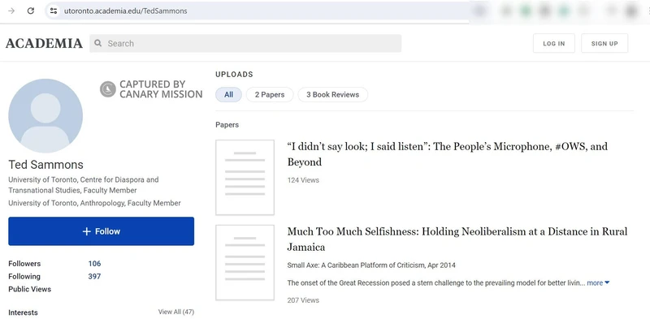Screen dimensions: 650x319
Task: Open the People's Microphone paper title
Action: click(448, 154)
